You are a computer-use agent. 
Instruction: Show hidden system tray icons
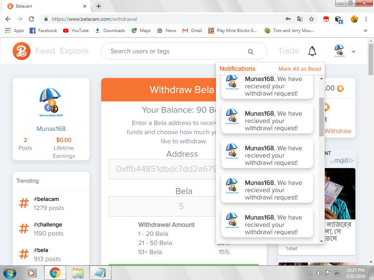pos(310,273)
